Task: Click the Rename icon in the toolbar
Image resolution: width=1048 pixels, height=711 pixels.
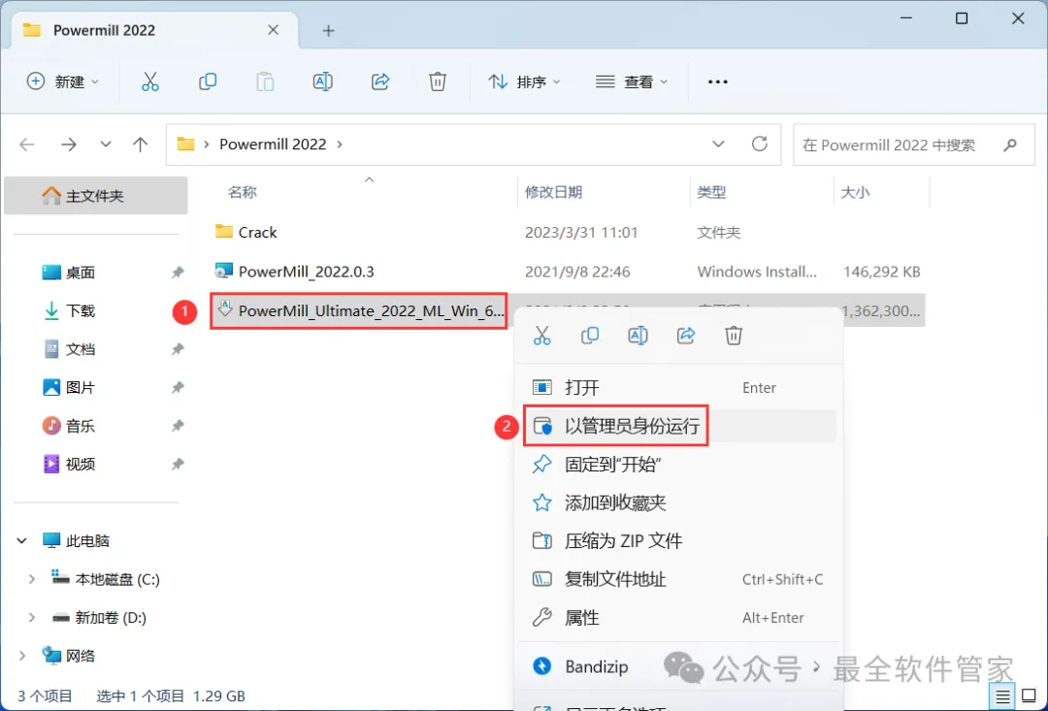Action: (x=323, y=81)
